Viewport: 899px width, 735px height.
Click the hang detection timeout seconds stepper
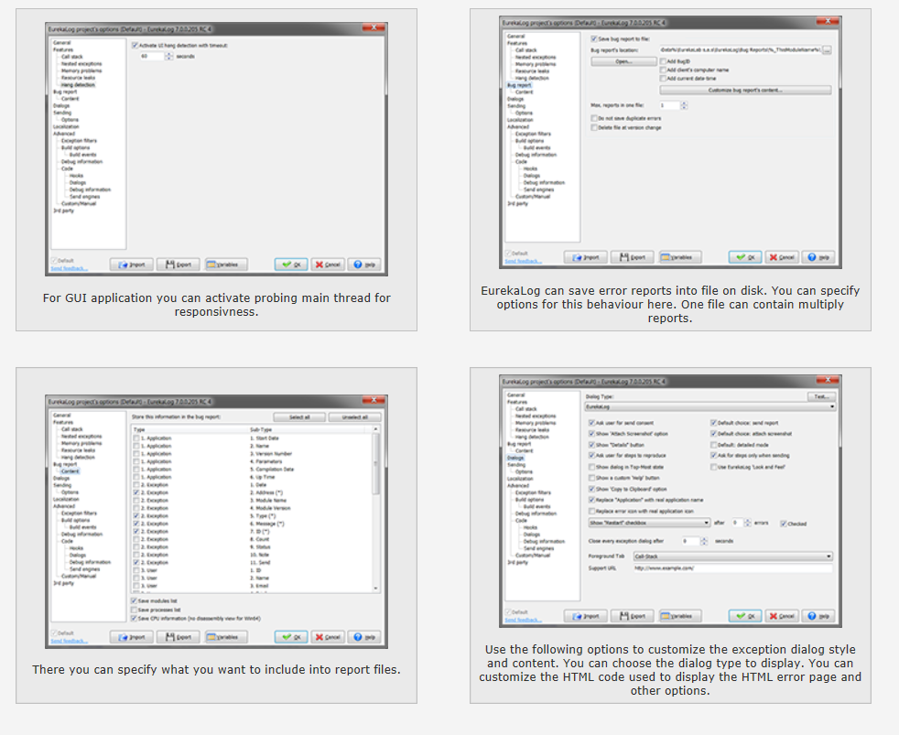(169, 56)
